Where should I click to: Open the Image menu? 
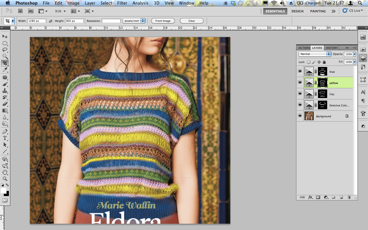73,3
